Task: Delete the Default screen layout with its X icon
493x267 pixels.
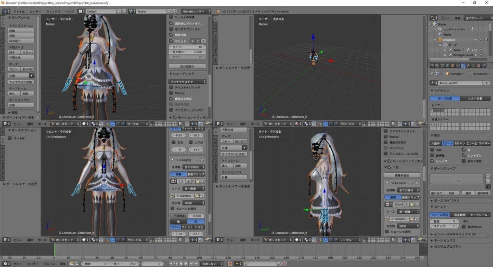Action: coord(124,12)
